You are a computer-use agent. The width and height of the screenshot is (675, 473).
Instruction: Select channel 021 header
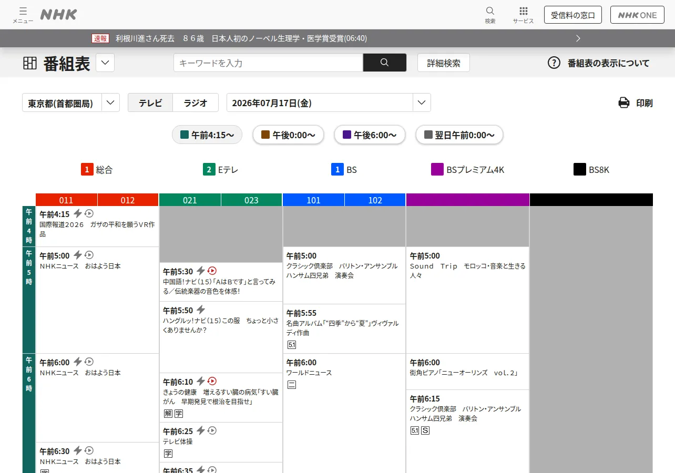[190, 200]
